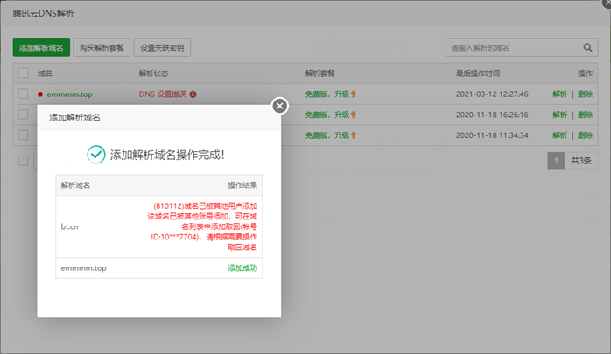Click the bt.cn cell in result table

69,226
